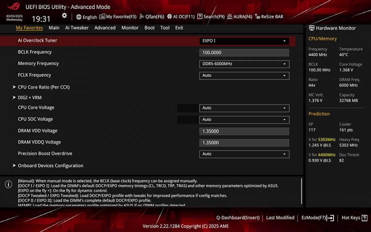
Task: Open the Tool tab
Action: (165, 28)
